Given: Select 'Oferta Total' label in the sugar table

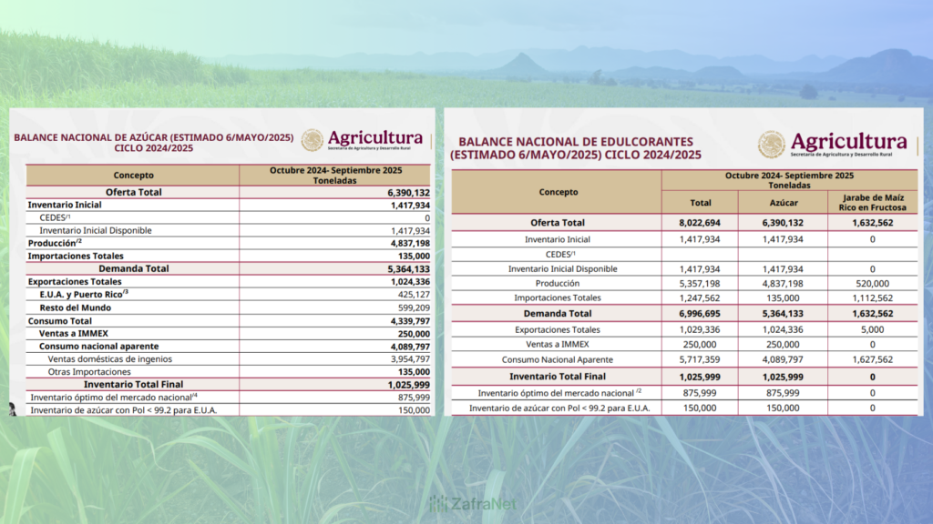Looking at the screenshot, I should click(133, 192).
